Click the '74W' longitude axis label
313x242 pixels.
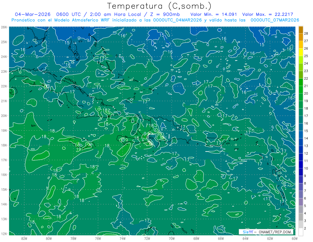coord(123,238)
